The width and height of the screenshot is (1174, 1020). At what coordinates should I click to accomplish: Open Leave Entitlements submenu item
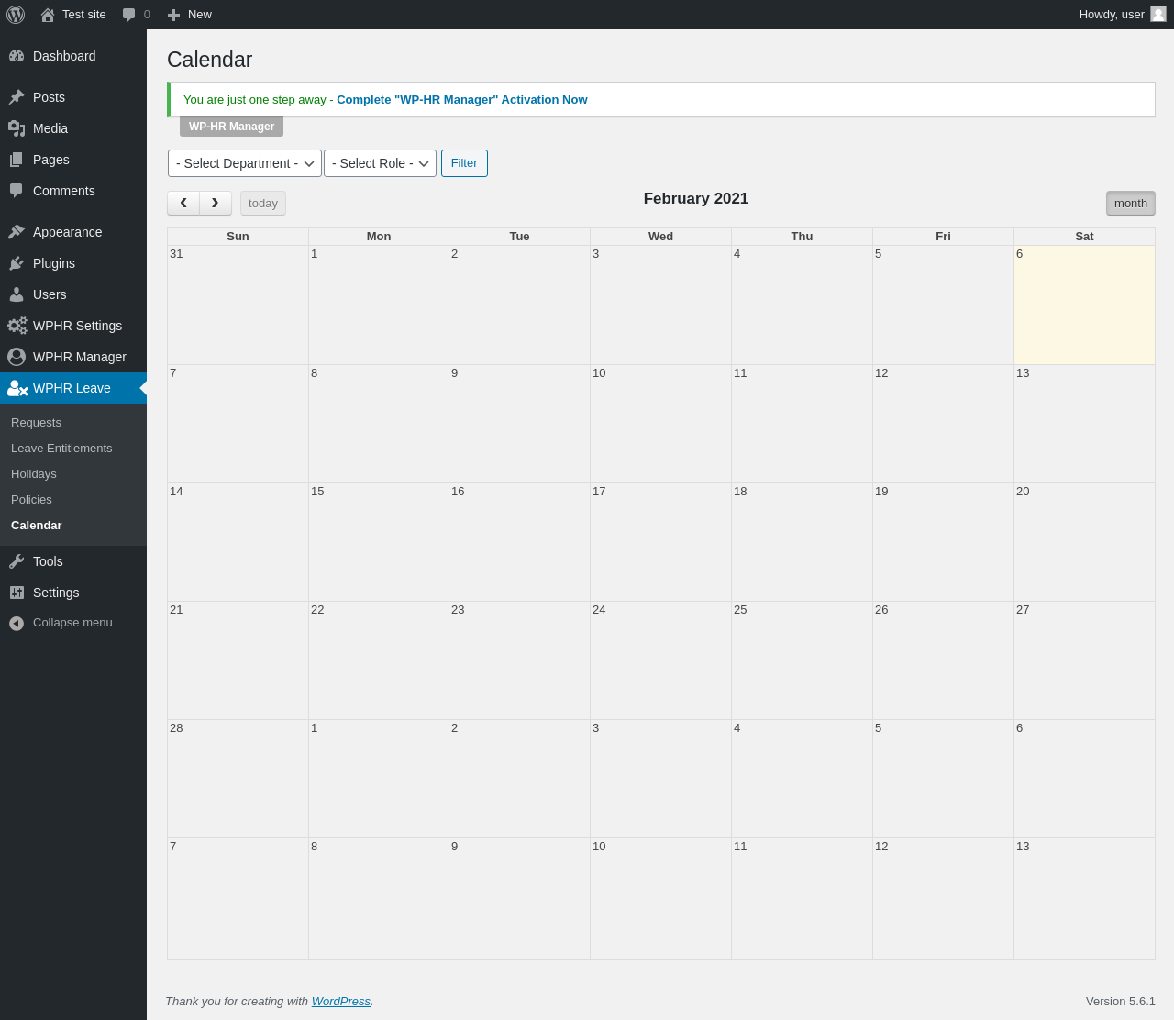click(61, 449)
